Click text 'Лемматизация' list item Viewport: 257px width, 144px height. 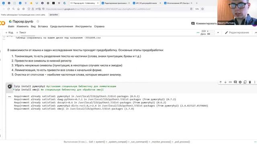[x=57, y=70]
